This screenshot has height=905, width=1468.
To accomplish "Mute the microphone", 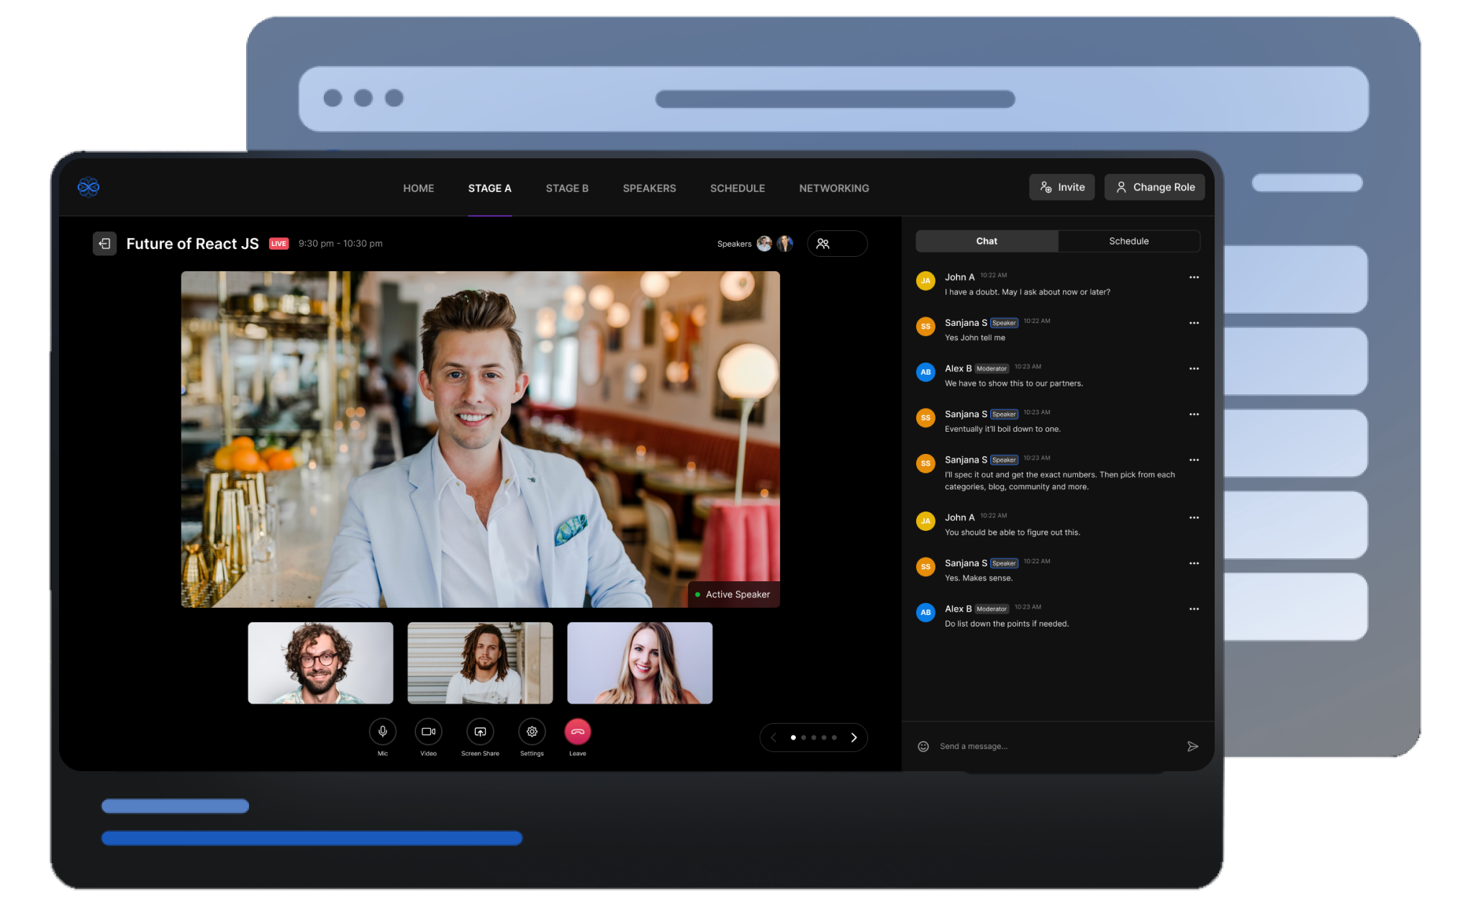I will [382, 732].
